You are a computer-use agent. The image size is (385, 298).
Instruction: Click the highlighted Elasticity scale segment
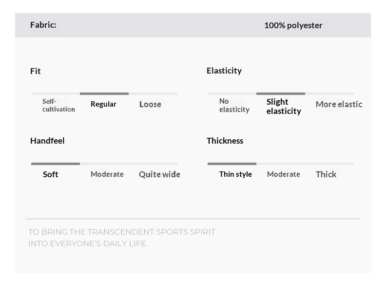[281, 93]
